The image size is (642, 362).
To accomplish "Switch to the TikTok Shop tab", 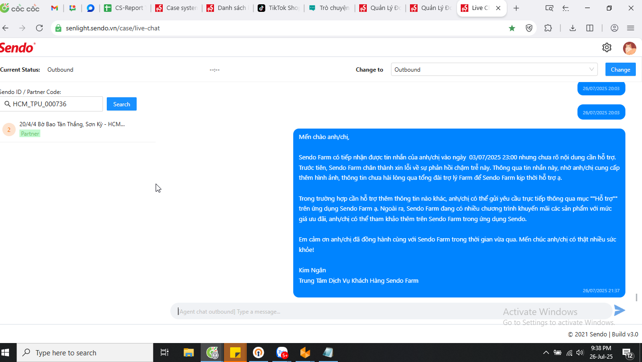I will tap(278, 8).
